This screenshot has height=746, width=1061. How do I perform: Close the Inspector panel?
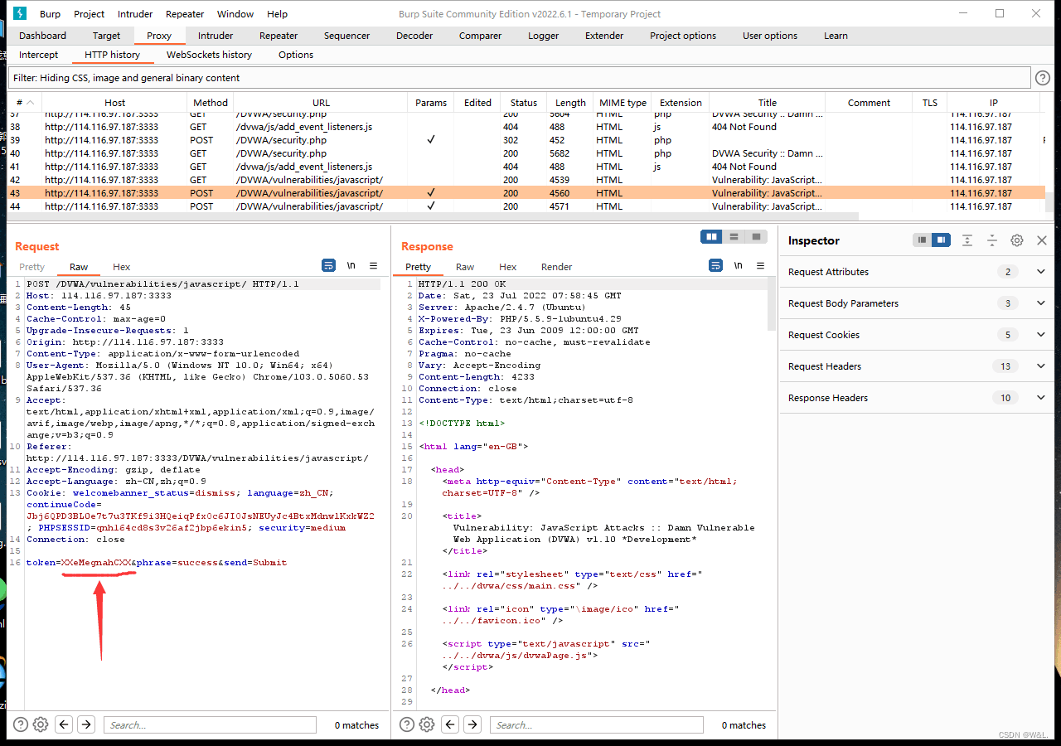point(1042,240)
